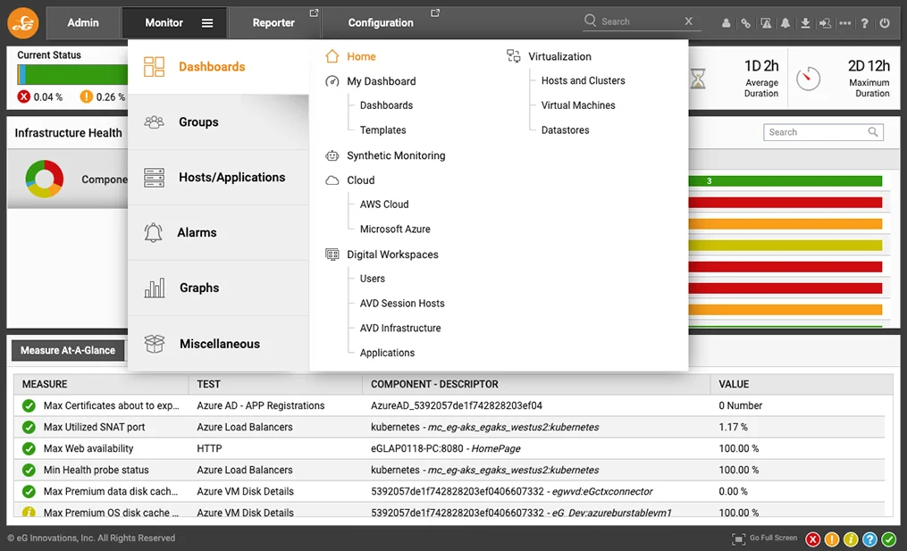The image size is (907, 551).
Task: Click the question mark help icon in header
Action: [864, 23]
